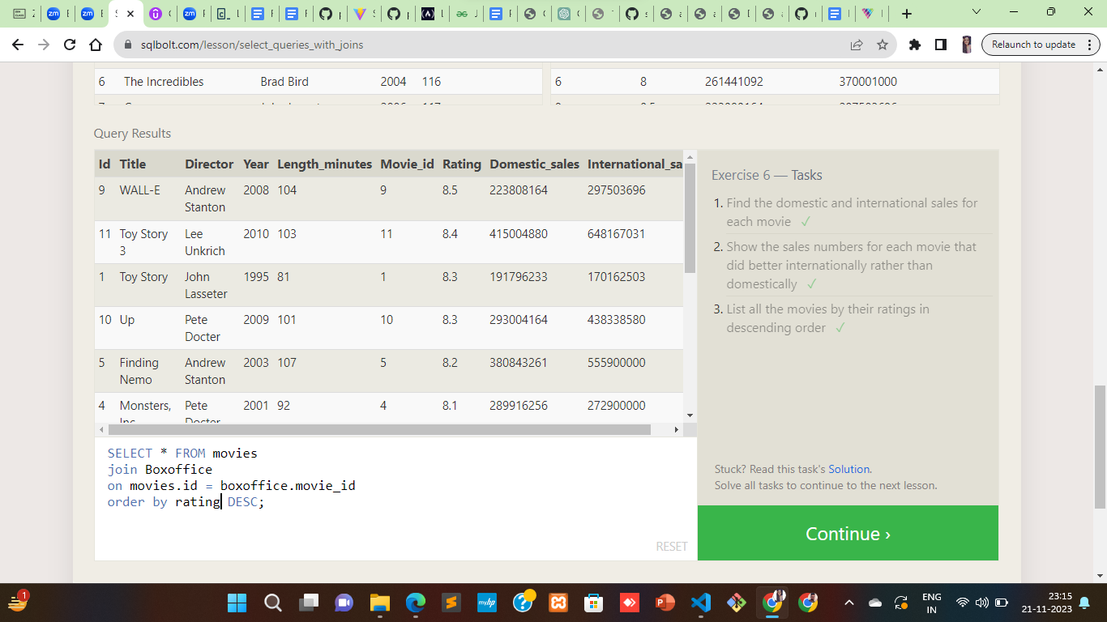Screen dimensions: 1107x622
Task: Reload the current page
Action: (68, 45)
